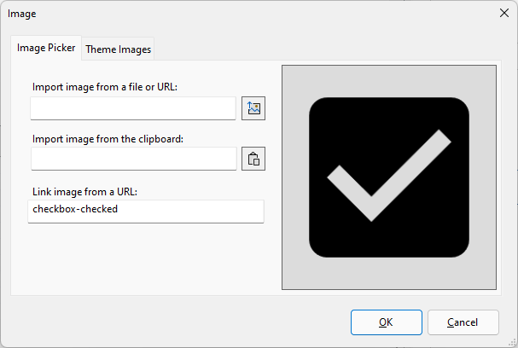
Task: Click the "Import image from the clipboard" label
Action: [108, 139]
